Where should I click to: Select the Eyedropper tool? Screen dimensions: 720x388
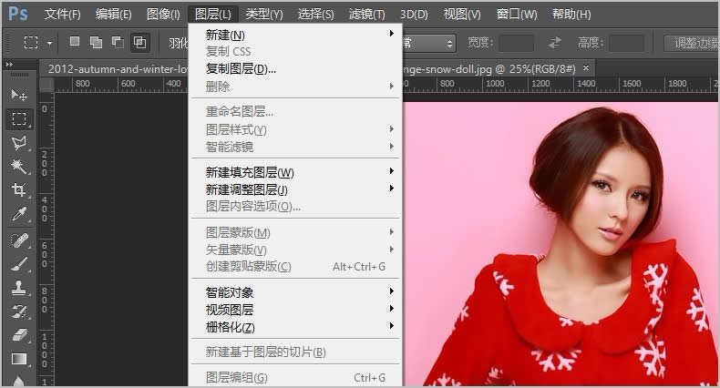18,215
